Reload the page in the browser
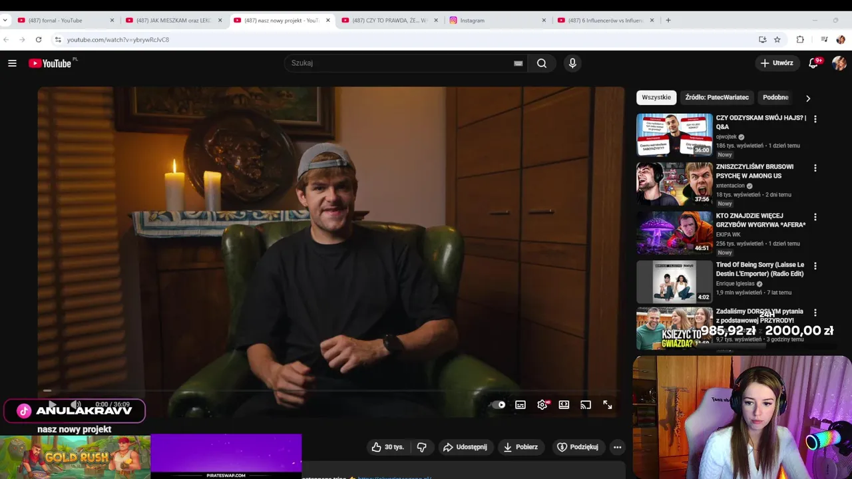The image size is (852, 479). click(x=39, y=40)
